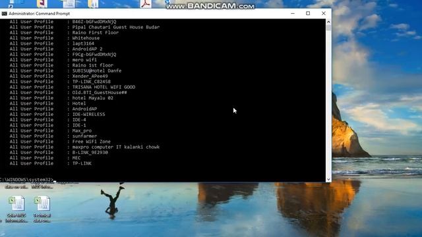Click the 'Old.BTI_GuestHouse##' profile entry
Image resolution: width=422 pixels, height=237 pixels.
pyautogui.click(x=100, y=92)
